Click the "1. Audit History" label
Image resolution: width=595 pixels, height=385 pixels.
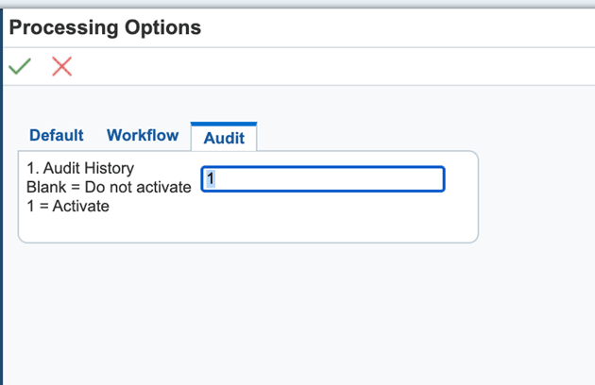80,169
